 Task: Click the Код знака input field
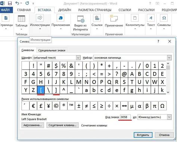tap(125, 117)
